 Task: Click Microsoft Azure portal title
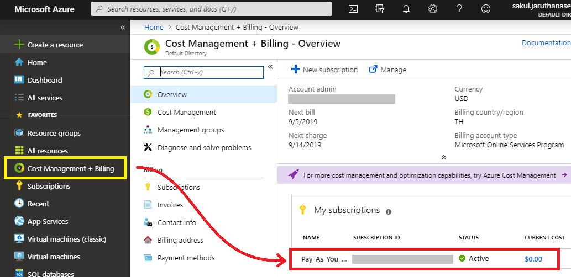pos(44,9)
